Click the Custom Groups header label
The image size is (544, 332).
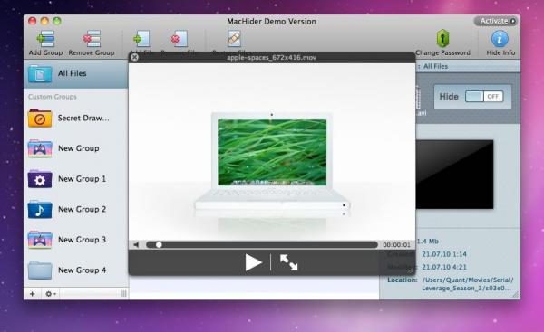53,97
